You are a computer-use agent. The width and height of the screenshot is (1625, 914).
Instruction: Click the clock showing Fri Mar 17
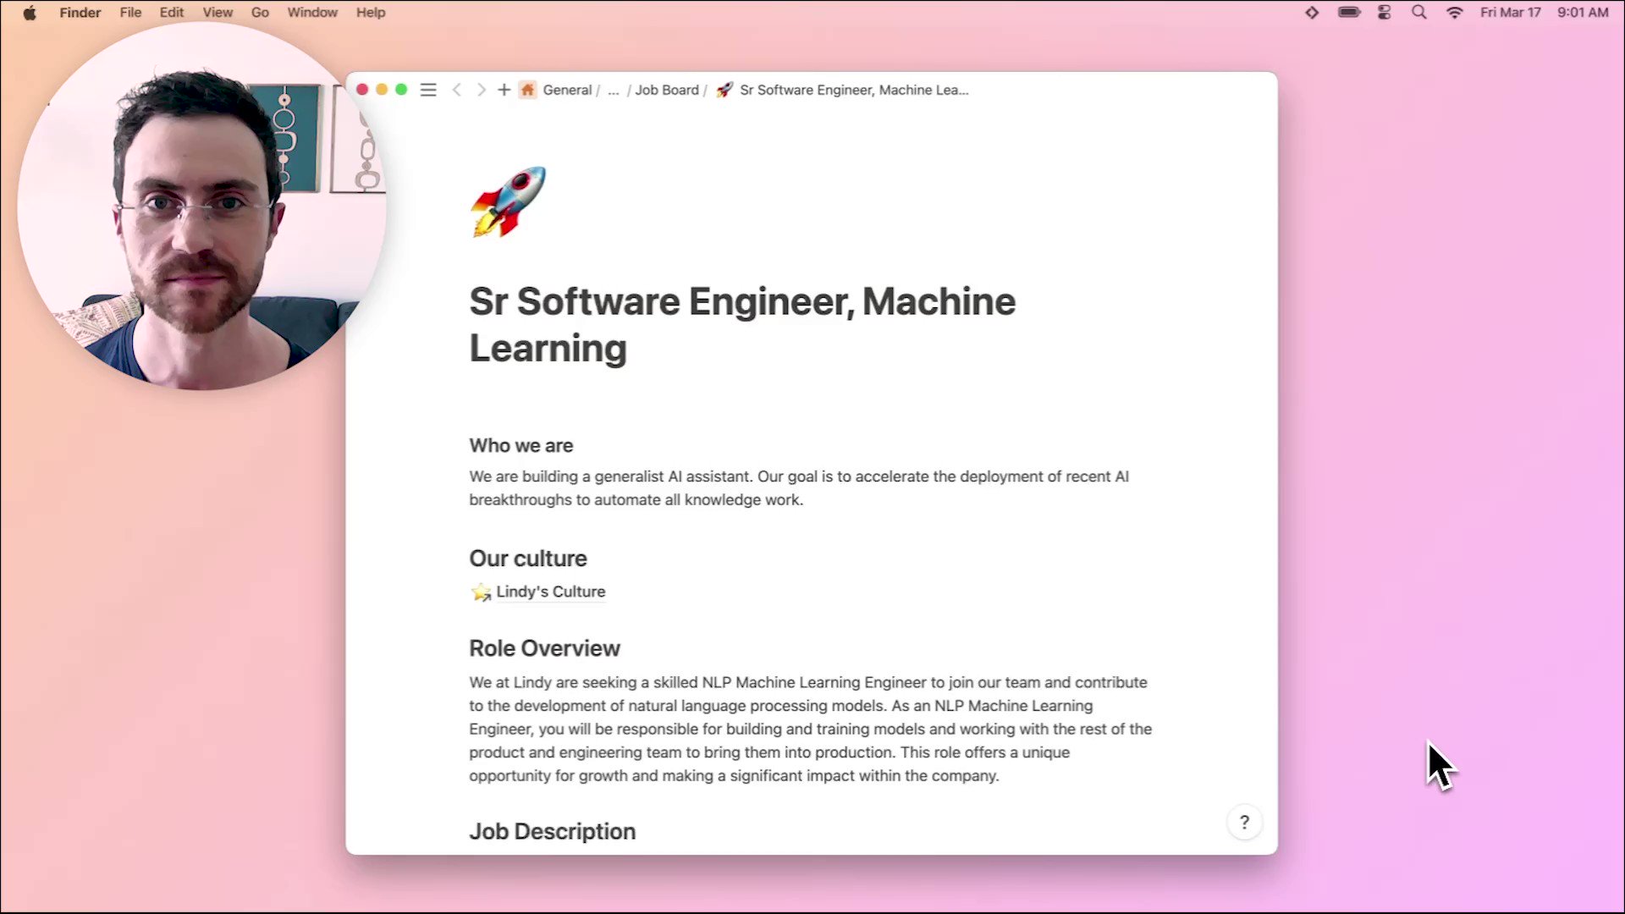[1512, 13]
